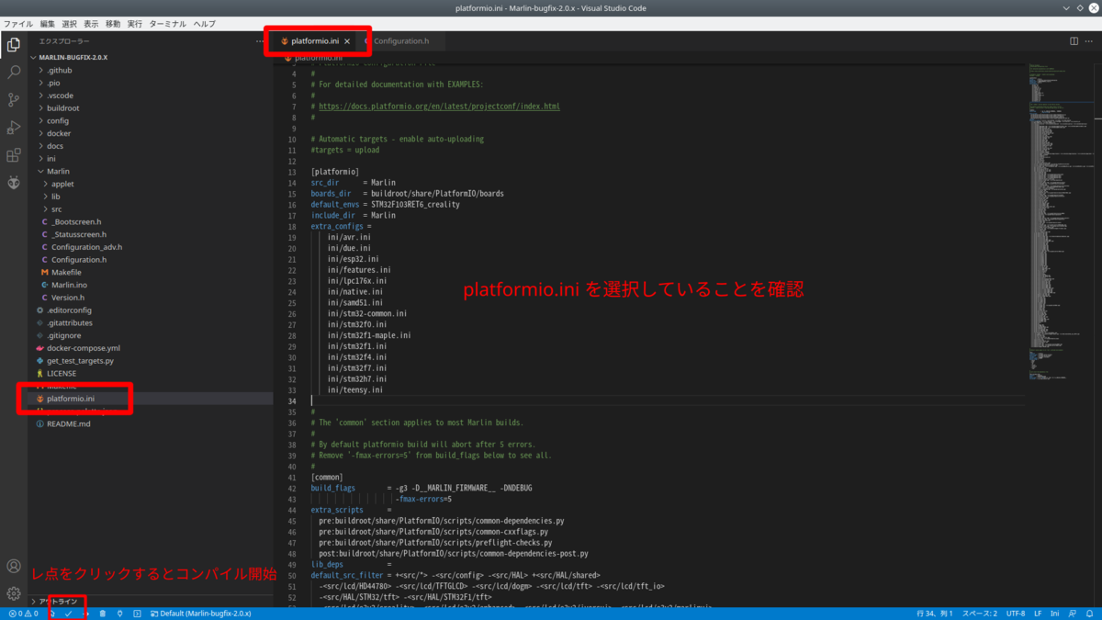Open notifications bell in status bar
This screenshot has width=1102, height=620.
click(1090, 614)
